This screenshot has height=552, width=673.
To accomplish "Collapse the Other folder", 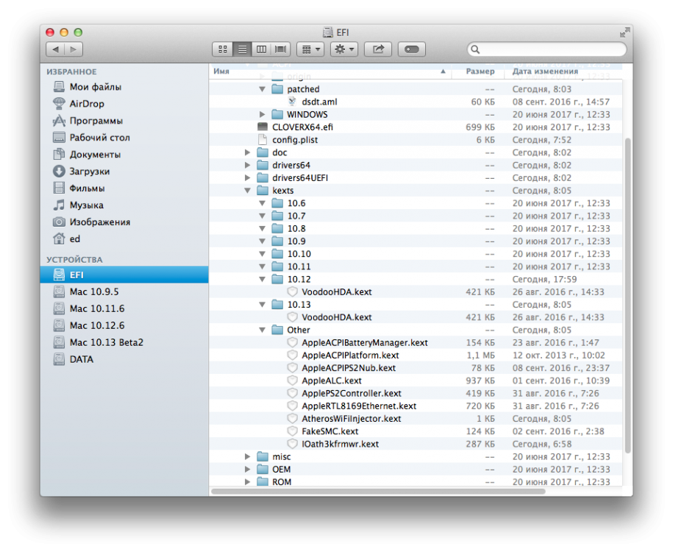I will [263, 330].
